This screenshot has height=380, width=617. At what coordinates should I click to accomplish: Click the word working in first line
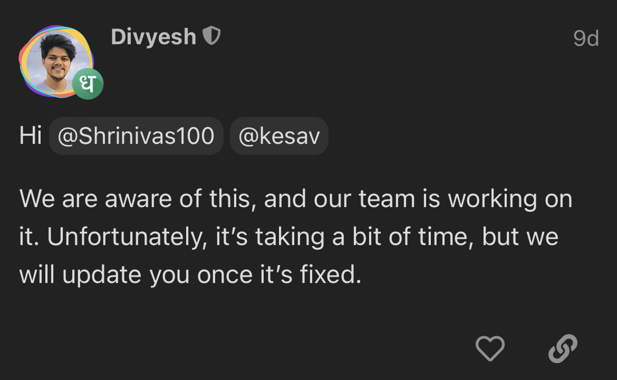493,199
